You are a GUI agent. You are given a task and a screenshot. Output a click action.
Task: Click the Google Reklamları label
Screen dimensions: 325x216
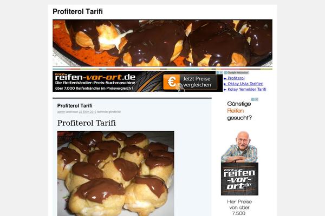(x=237, y=72)
